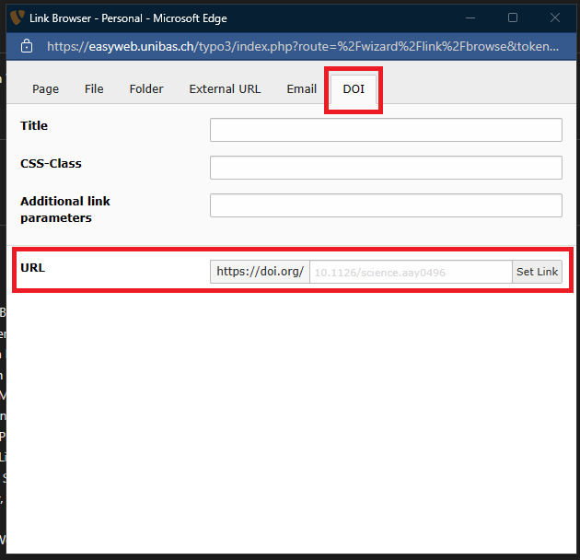This screenshot has height=560, width=580.
Task: Select the DOI tab
Action: [x=354, y=89]
